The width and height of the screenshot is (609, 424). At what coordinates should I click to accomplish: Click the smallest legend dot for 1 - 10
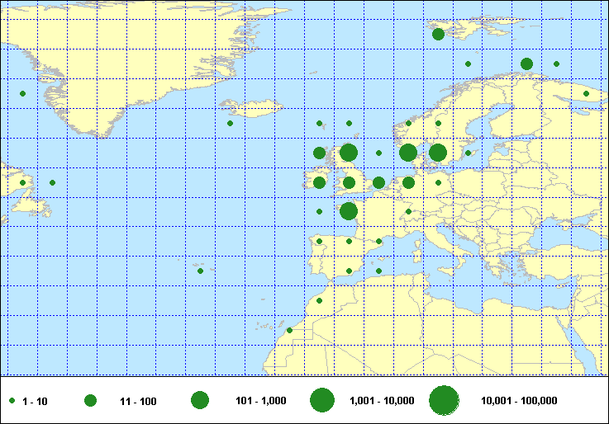[x=12, y=400]
